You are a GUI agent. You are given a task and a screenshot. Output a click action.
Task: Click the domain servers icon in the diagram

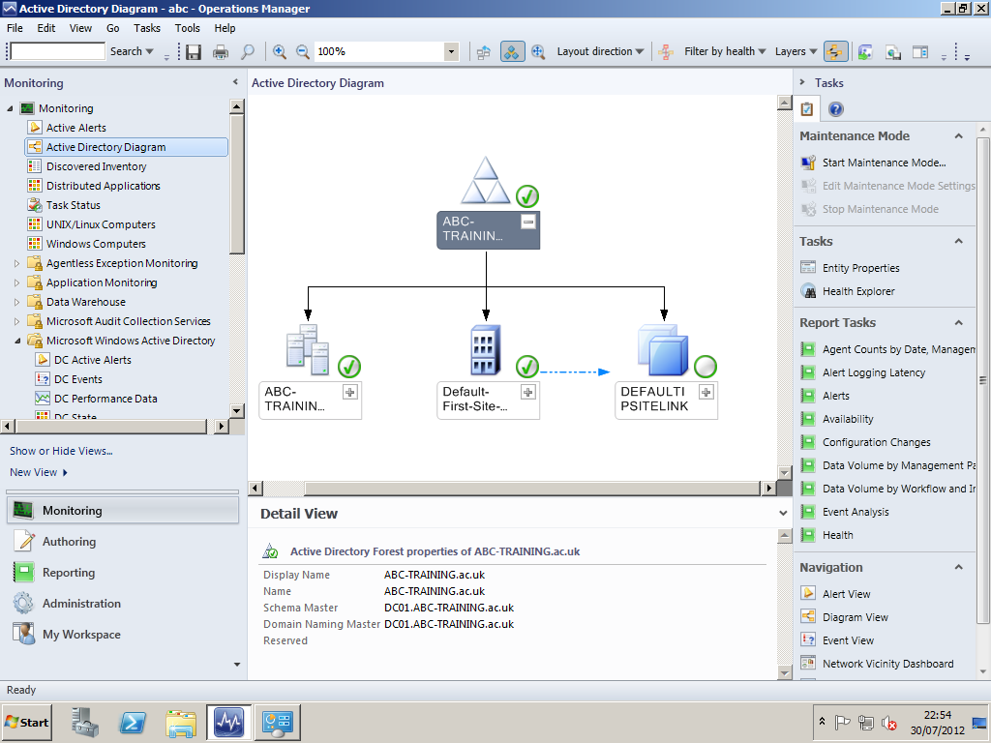pyautogui.click(x=308, y=349)
